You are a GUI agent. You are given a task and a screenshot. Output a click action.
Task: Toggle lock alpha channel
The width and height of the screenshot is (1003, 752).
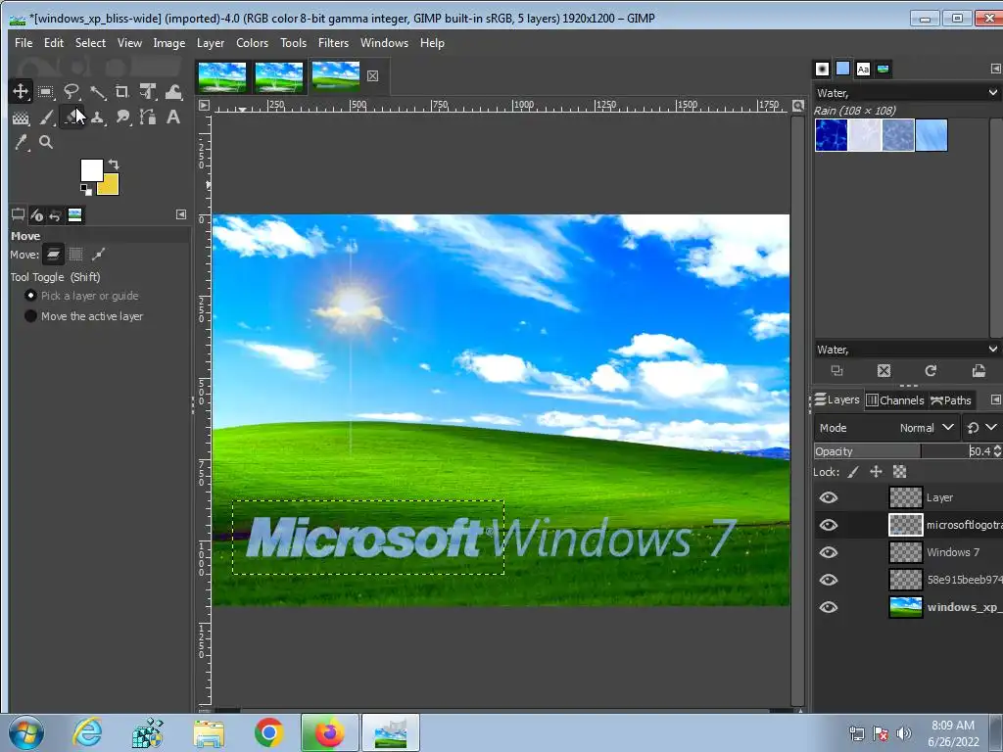(x=899, y=472)
